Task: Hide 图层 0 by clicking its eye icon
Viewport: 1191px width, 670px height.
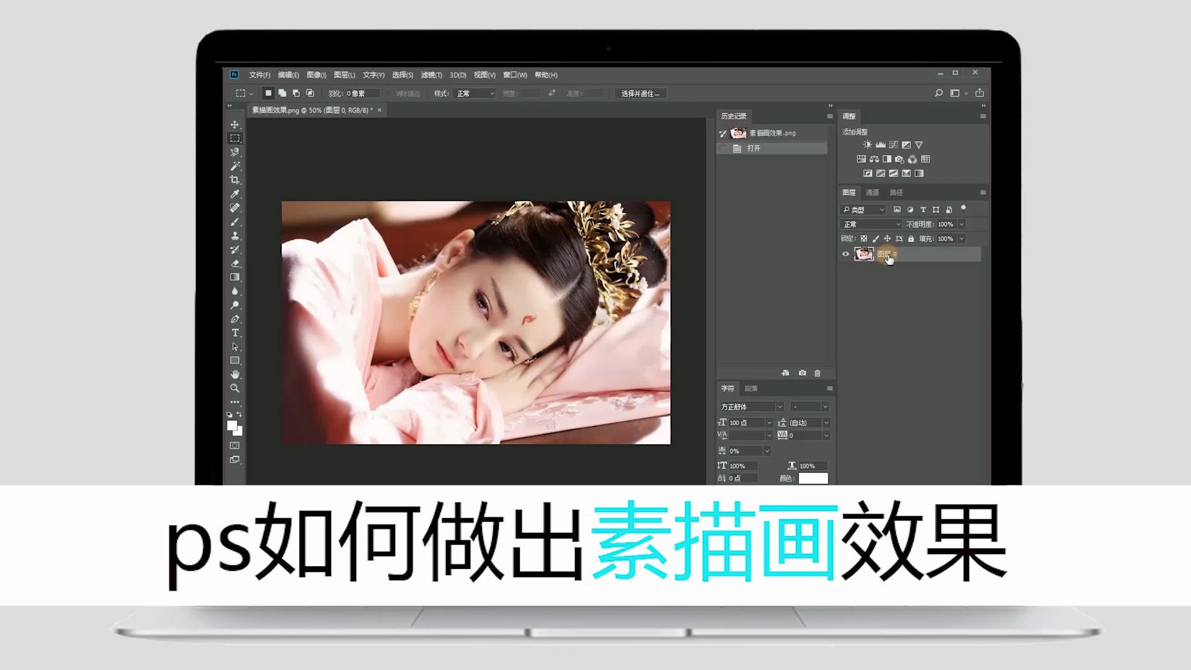Action: pos(845,254)
